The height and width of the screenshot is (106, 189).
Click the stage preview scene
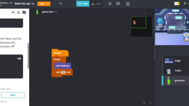[172, 27]
